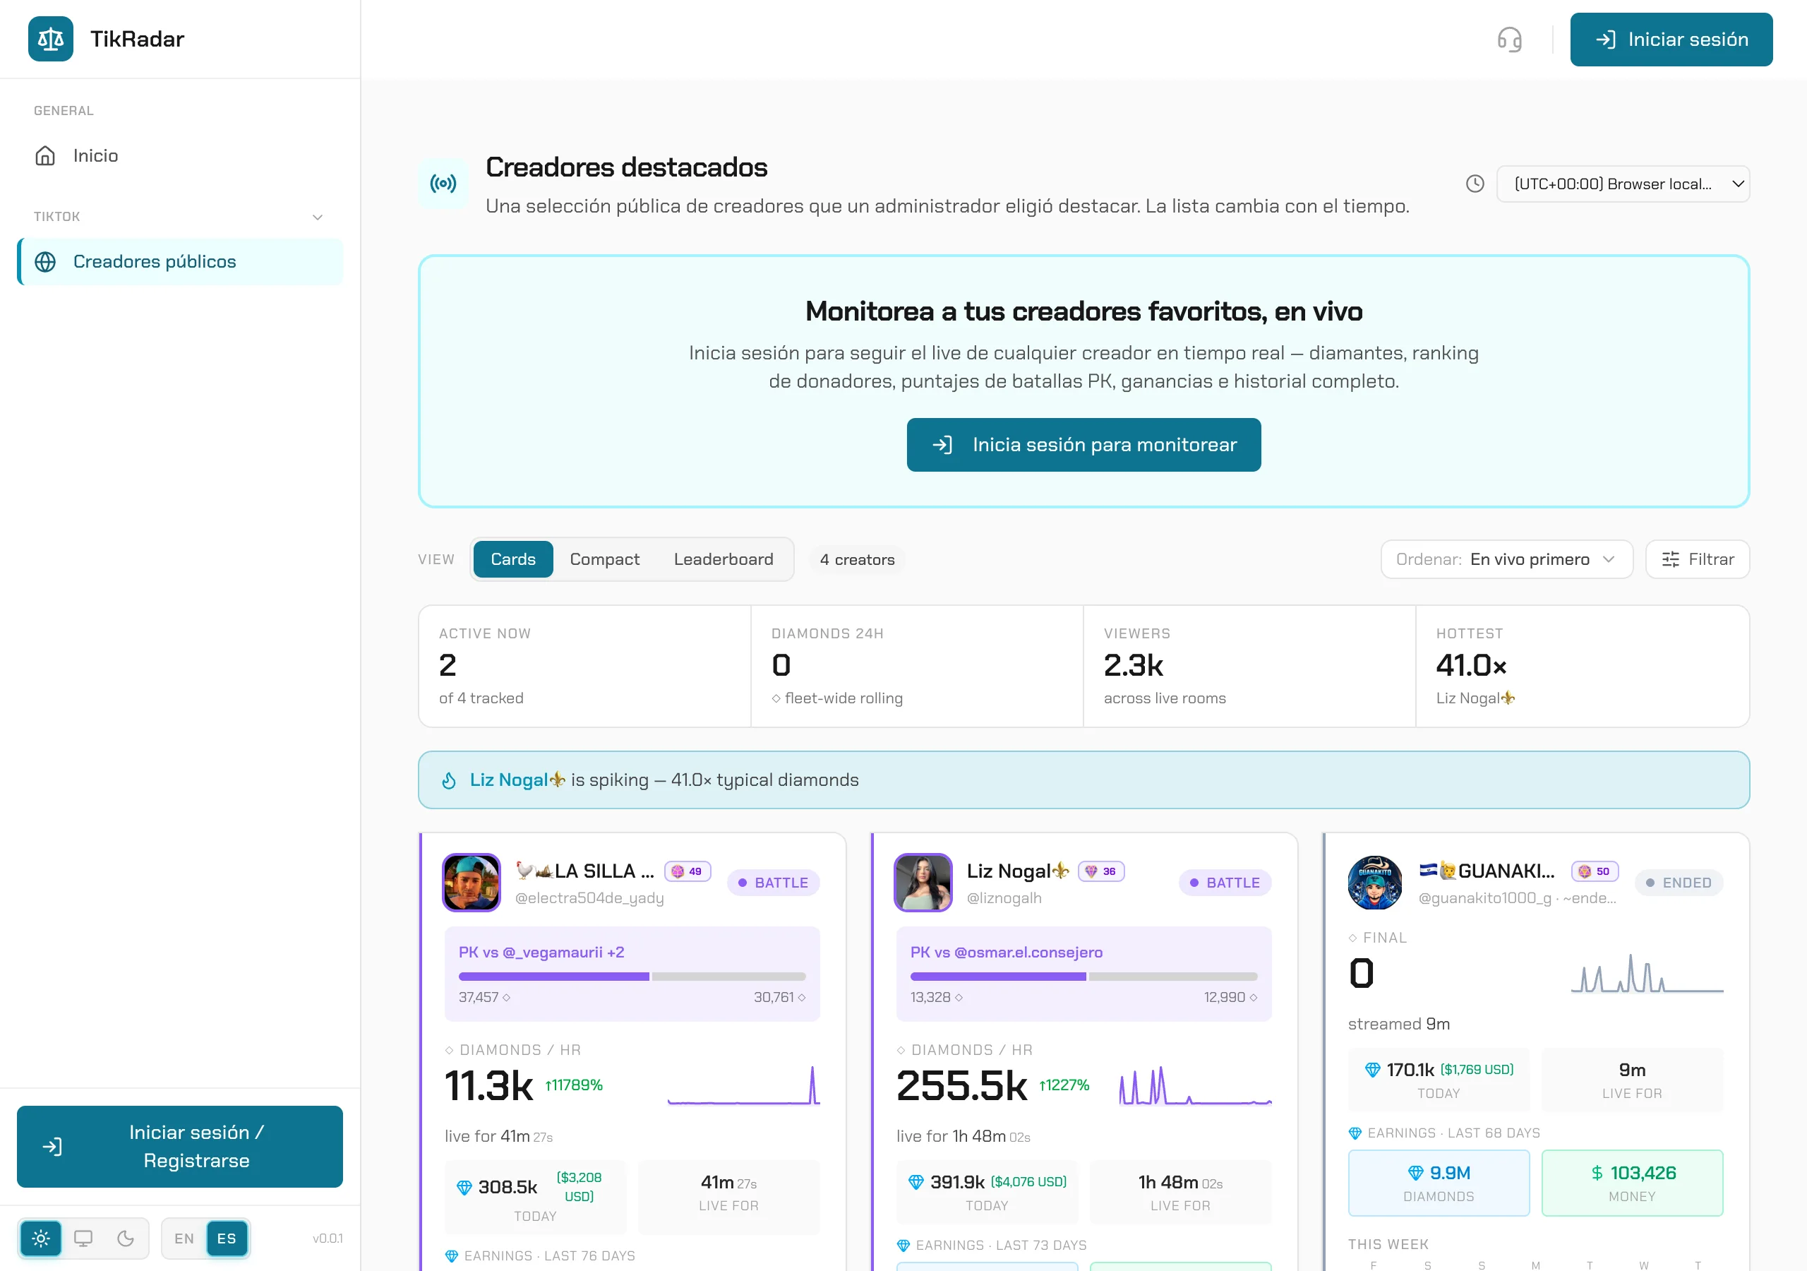This screenshot has height=1271, width=1807.
Task: Set language to ES
Action: pos(227,1238)
